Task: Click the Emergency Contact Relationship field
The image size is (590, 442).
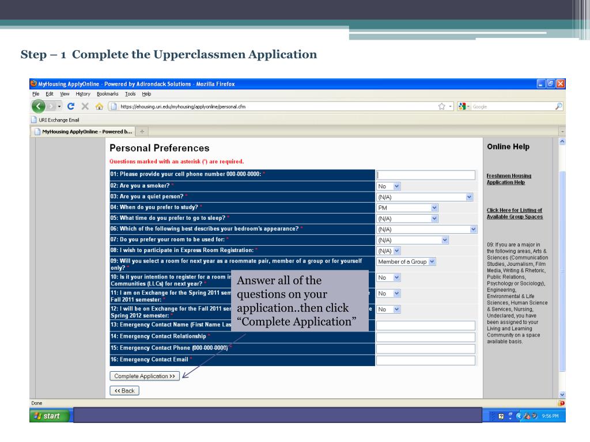Action: [426, 337]
